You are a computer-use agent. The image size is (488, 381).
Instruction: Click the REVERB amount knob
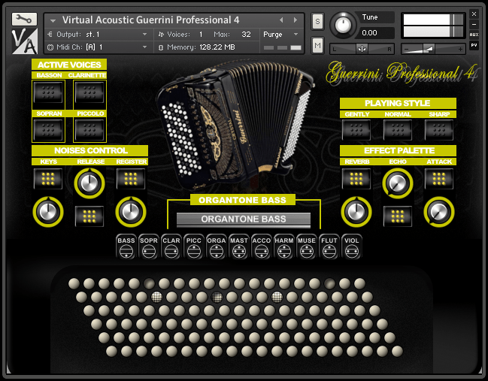[356, 212]
